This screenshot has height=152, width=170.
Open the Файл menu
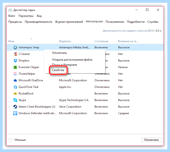pos(12,16)
